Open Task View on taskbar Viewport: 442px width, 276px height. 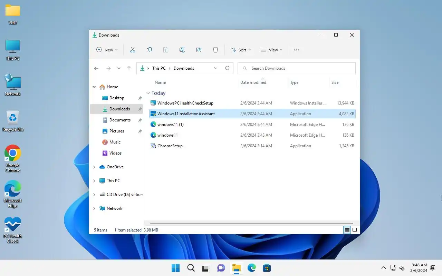click(206, 268)
